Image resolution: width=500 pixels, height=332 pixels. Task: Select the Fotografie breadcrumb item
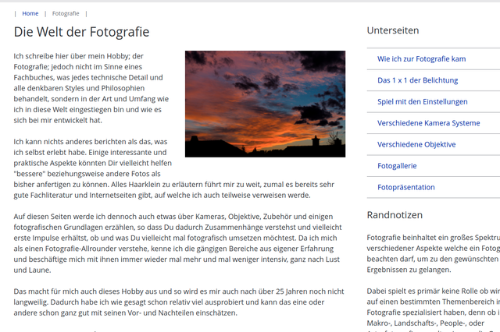[x=66, y=13]
